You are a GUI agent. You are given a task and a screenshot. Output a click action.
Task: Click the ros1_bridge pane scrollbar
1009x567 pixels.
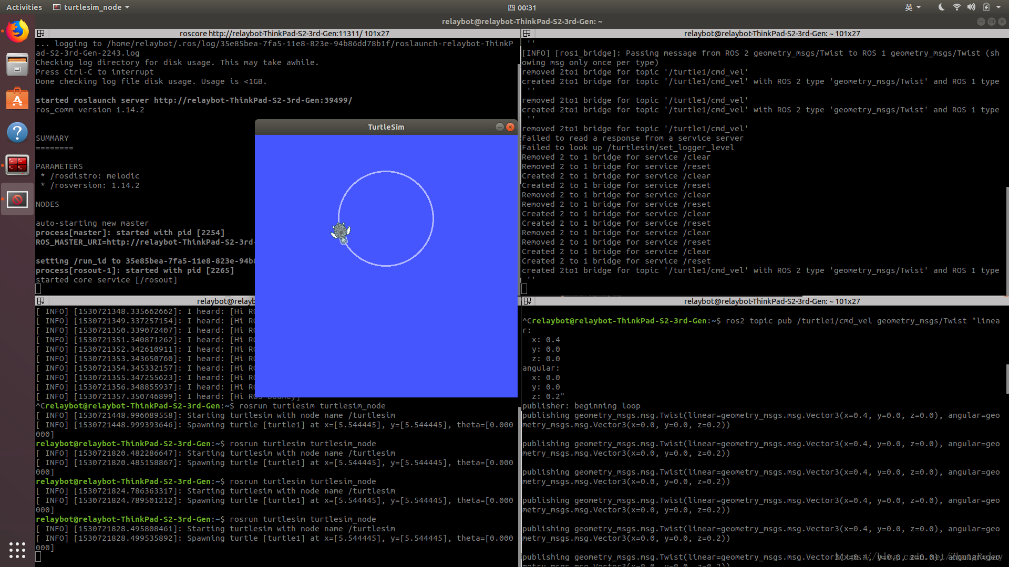(1007, 240)
